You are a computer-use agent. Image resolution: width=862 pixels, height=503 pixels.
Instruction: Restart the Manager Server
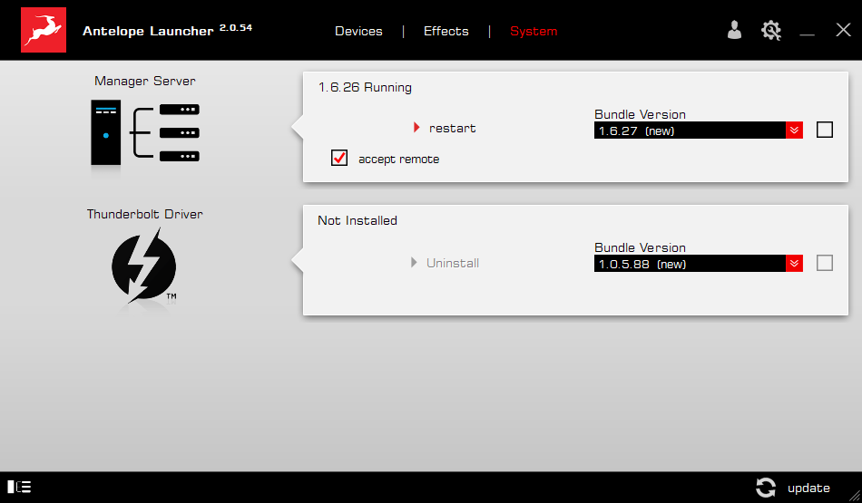(452, 128)
